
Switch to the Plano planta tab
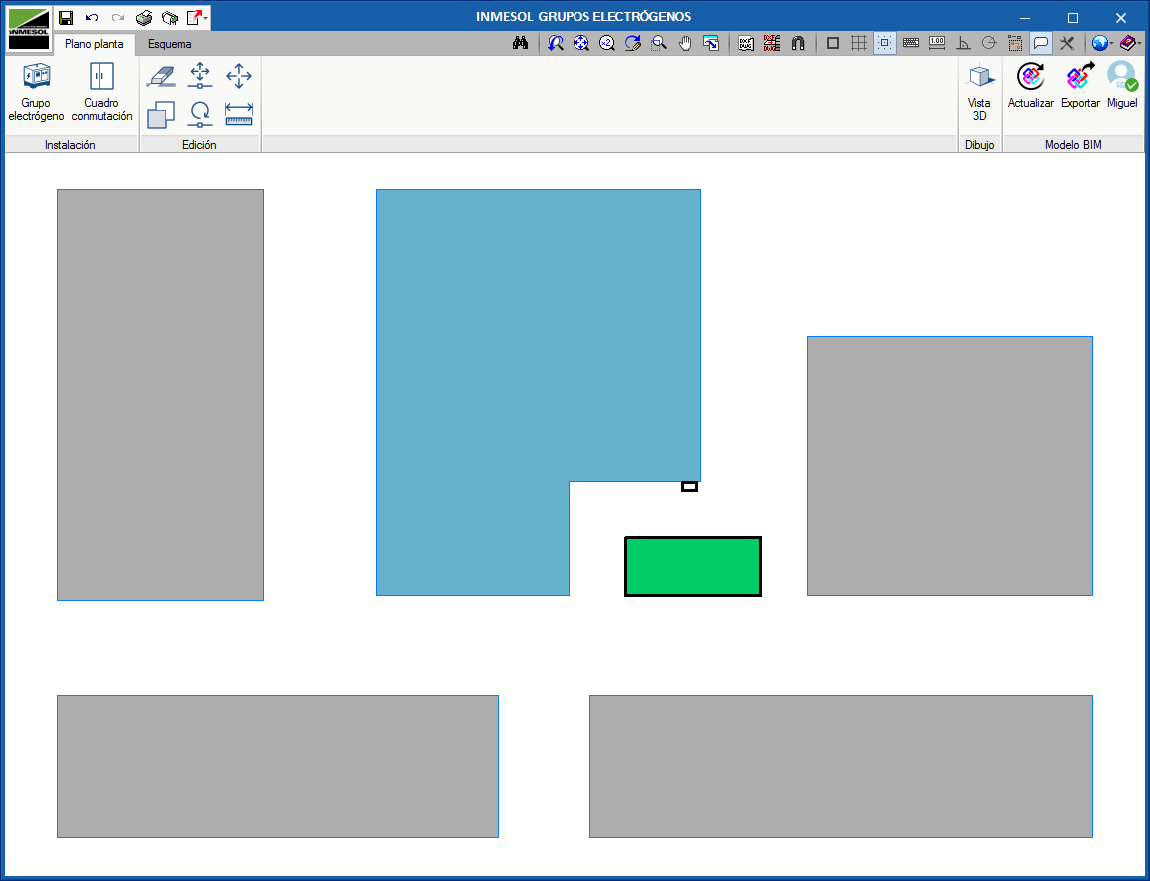94,44
